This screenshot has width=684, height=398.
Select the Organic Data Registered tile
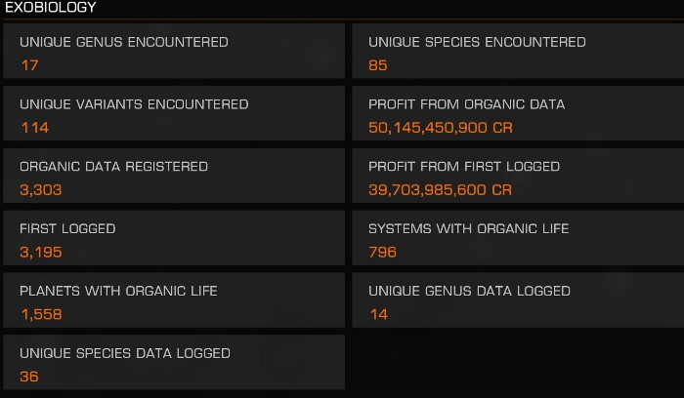coord(174,176)
